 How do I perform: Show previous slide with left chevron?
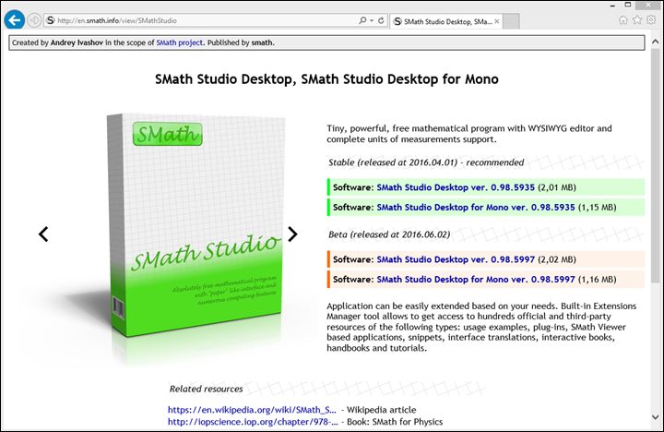click(43, 234)
